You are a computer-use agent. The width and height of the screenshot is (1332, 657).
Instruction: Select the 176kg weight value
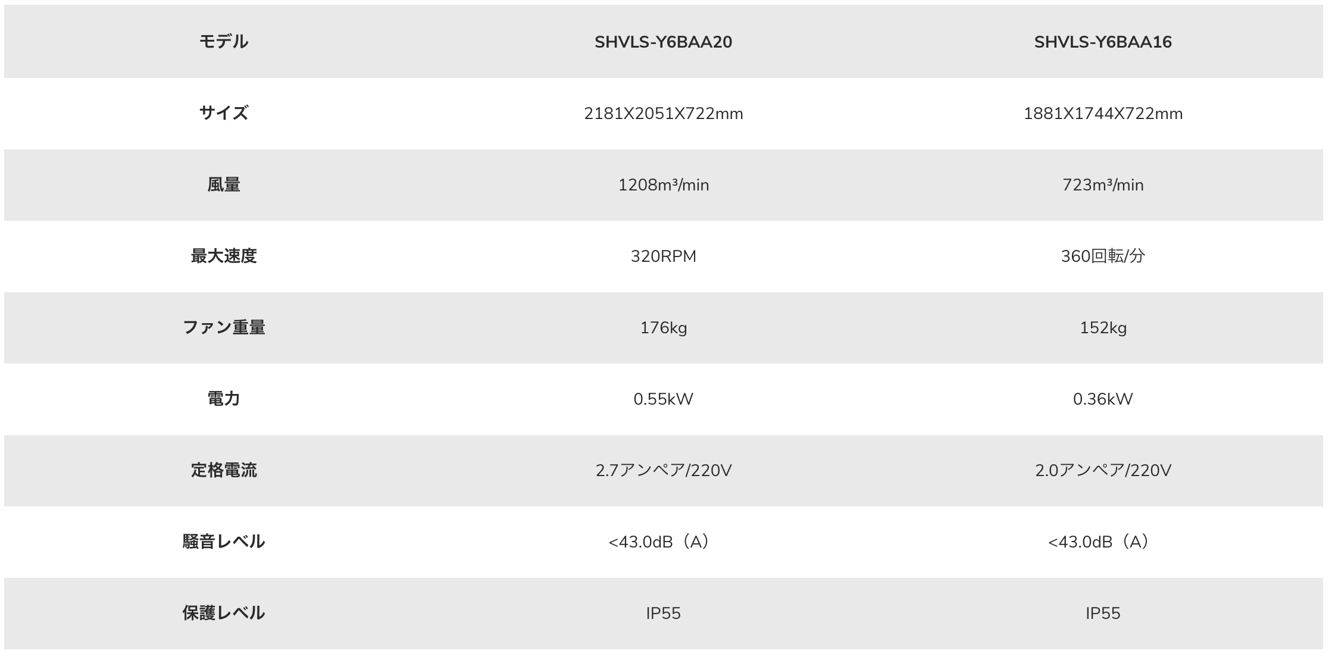[x=663, y=328]
